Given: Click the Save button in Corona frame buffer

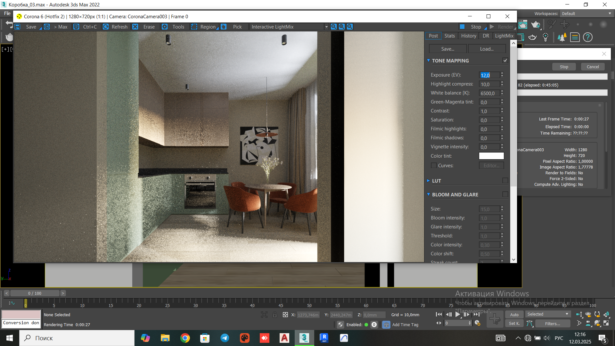Looking at the screenshot, I should (28, 27).
